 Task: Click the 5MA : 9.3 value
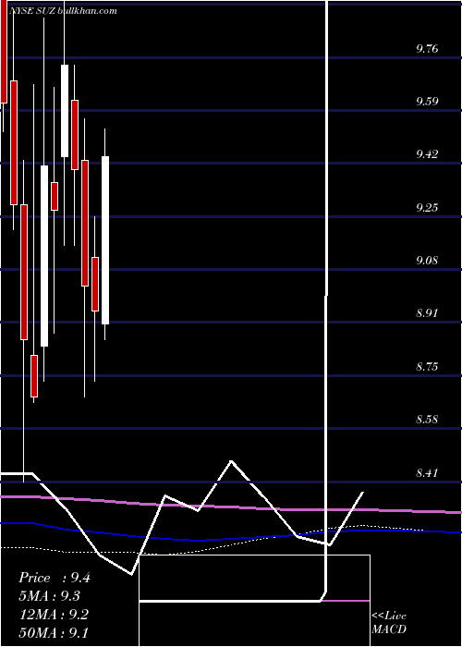pos(50,596)
